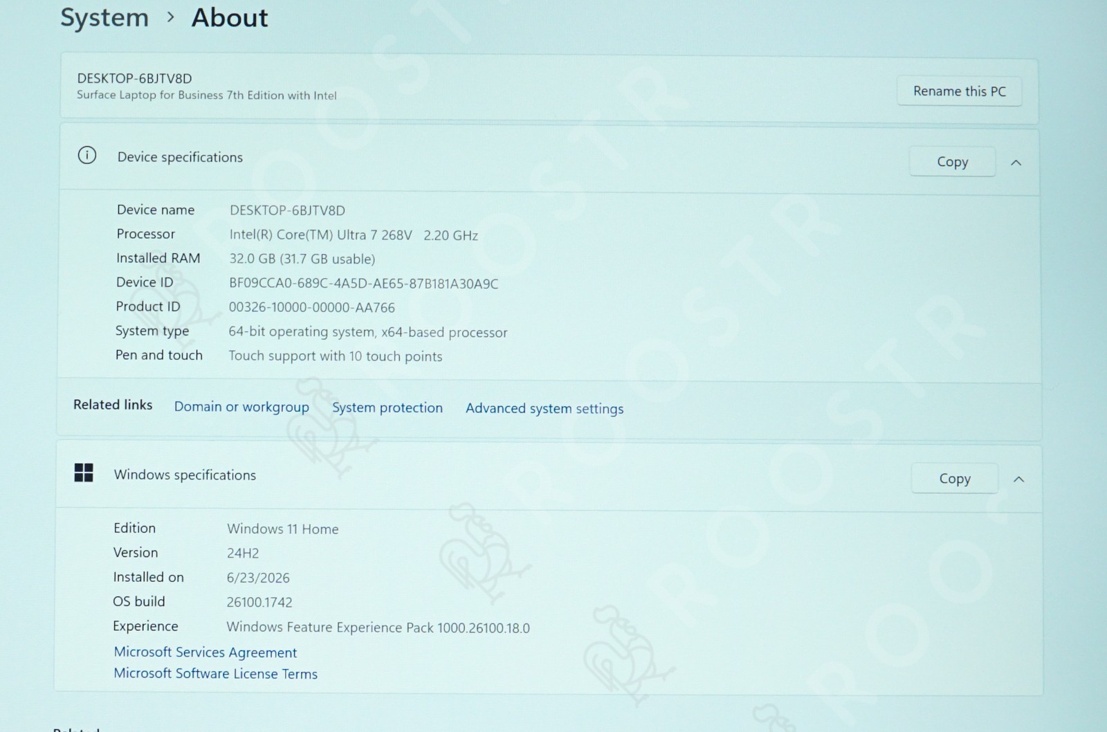Image resolution: width=1107 pixels, height=732 pixels.
Task: Click the Experience field label
Action: (145, 626)
